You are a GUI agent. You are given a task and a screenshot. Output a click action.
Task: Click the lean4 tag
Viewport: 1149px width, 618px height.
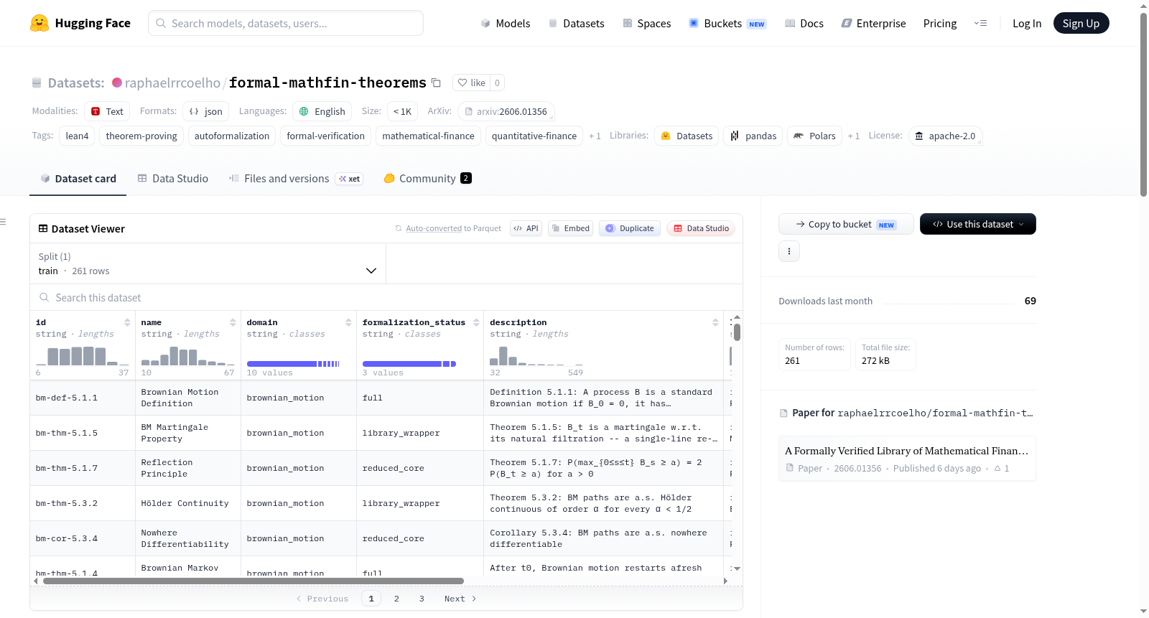click(x=77, y=136)
